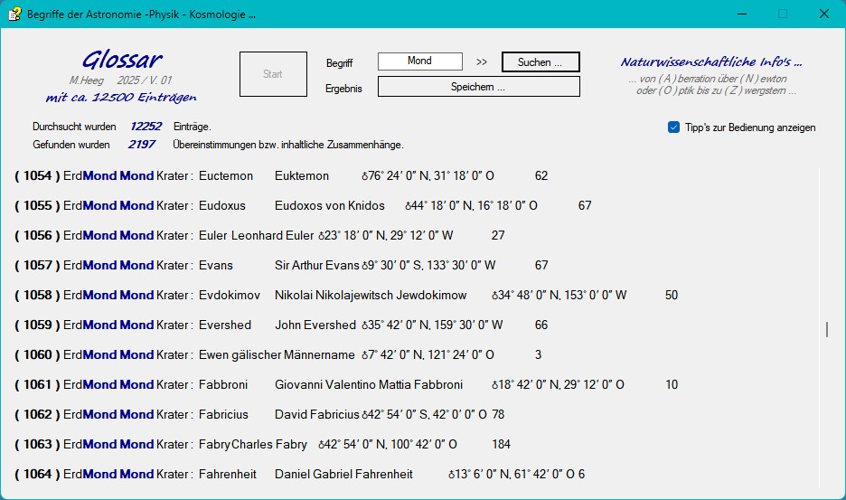Select result row 1063 Fabry
The height and width of the screenshot is (500, 846).
[262, 444]
